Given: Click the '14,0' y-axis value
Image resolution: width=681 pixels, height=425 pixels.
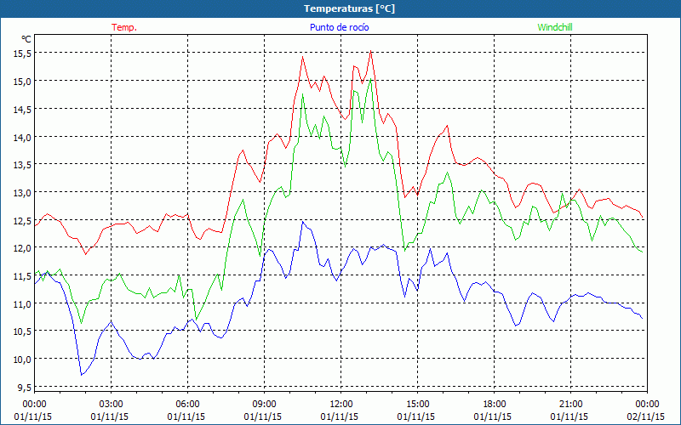Looking at the screenshot, I should (x=23, y=137).
